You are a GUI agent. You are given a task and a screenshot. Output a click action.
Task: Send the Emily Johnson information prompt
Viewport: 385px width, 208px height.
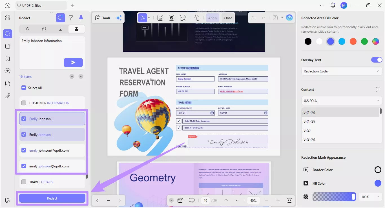73,63
